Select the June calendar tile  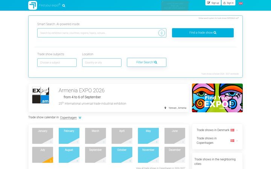click(x=175, y=136)
